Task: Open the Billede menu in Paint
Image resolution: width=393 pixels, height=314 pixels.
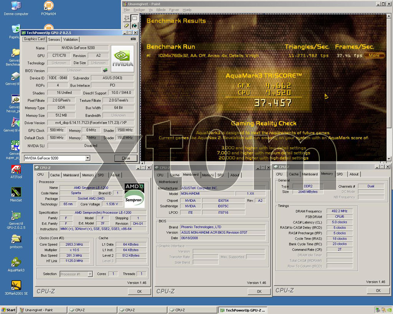Action: [x=161, y=10]
